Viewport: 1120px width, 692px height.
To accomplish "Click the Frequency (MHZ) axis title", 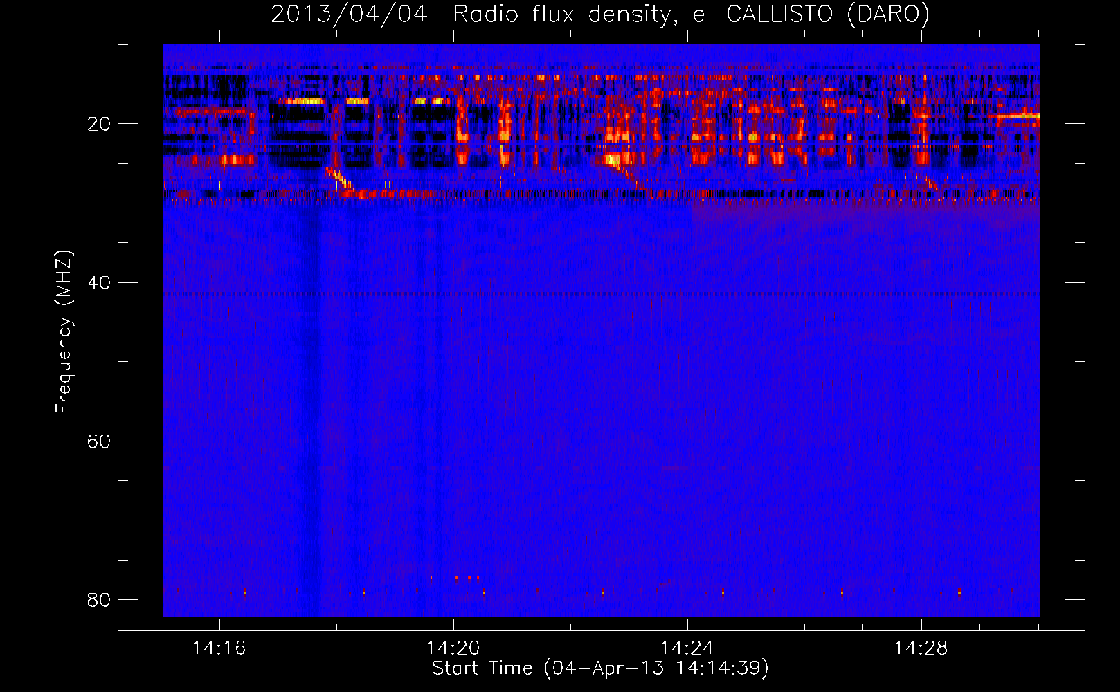I will point(64,331).
